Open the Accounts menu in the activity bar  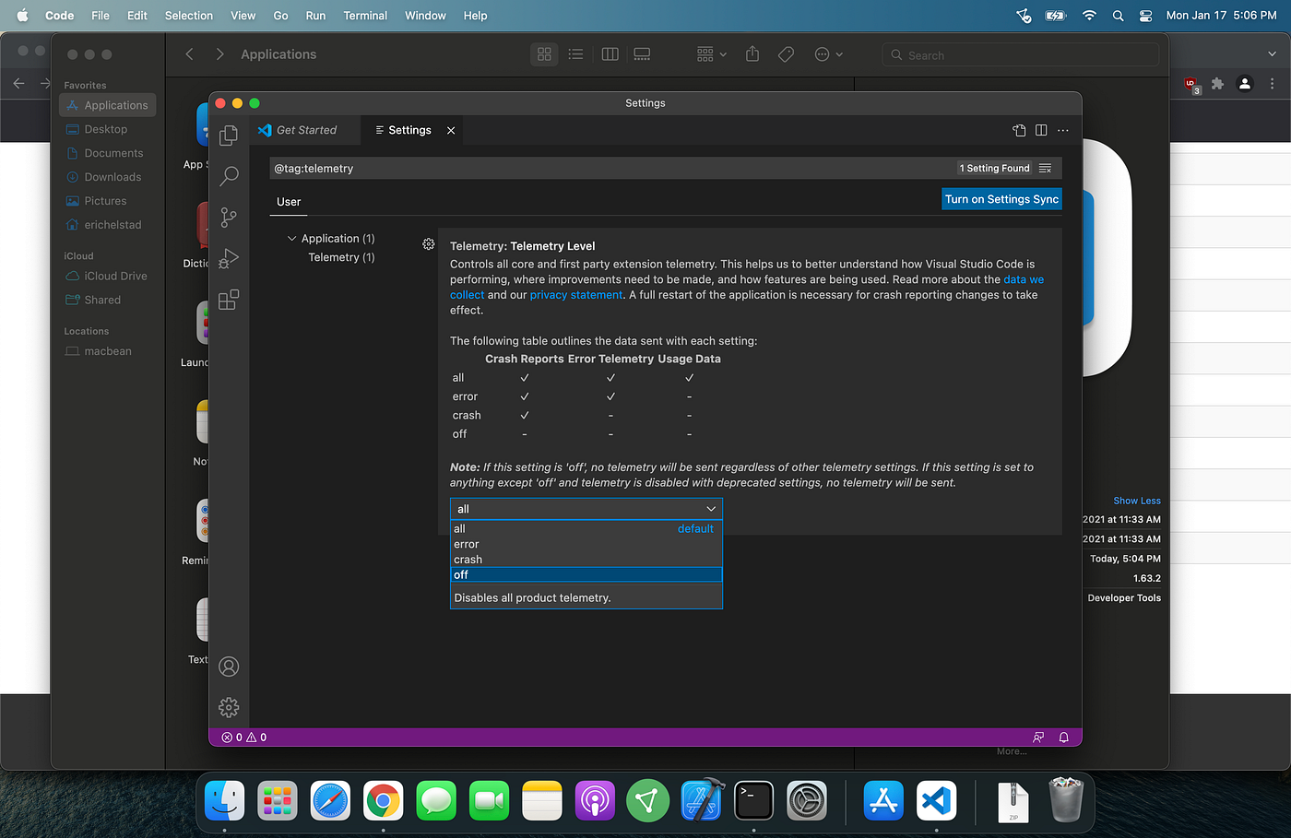point(229,666)
